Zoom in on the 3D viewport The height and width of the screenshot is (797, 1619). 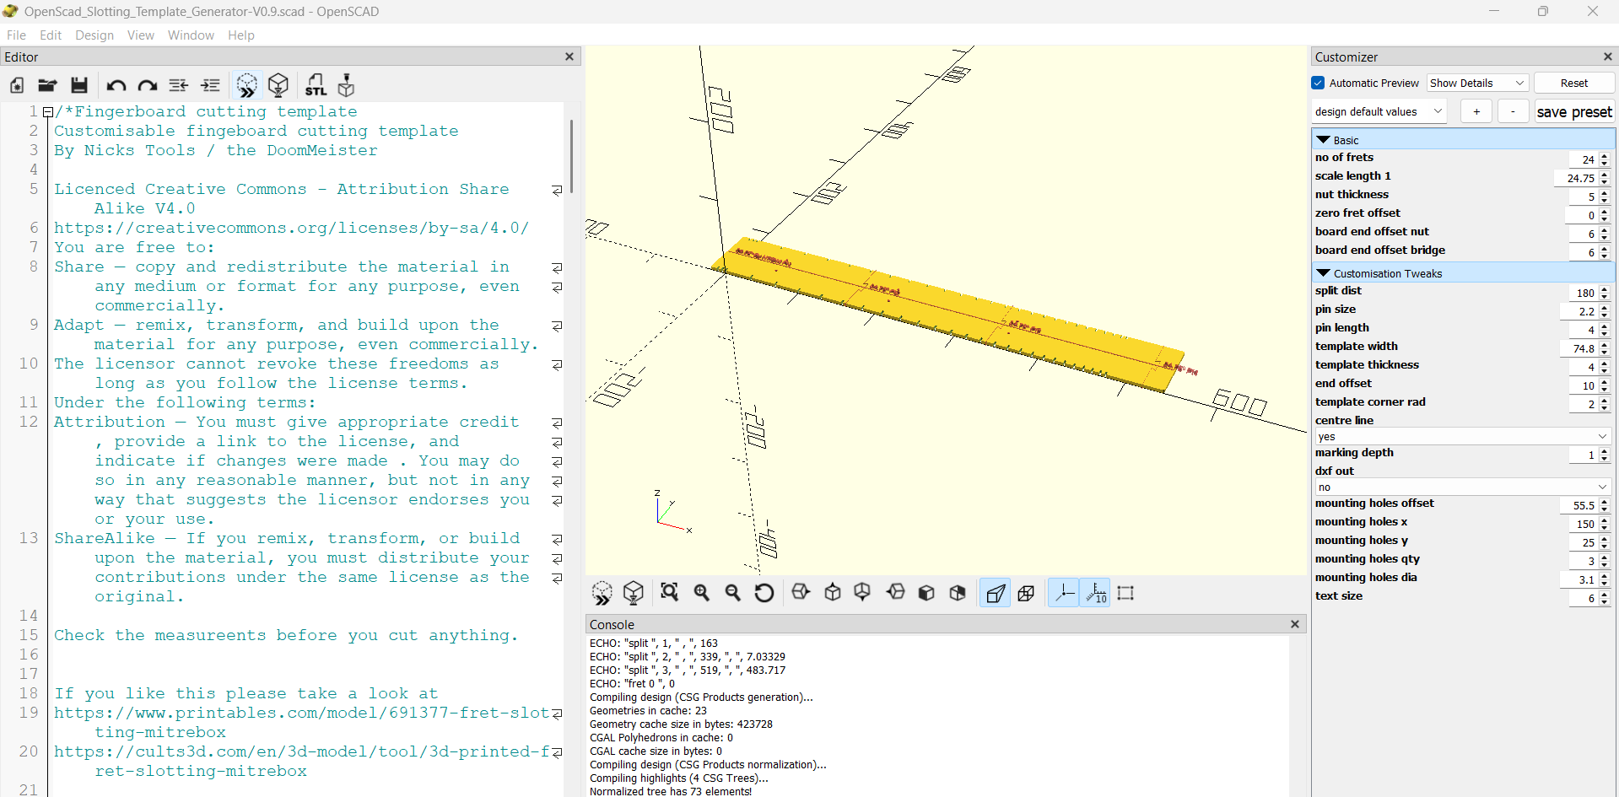pyautogui.click(x=701, y=593)
